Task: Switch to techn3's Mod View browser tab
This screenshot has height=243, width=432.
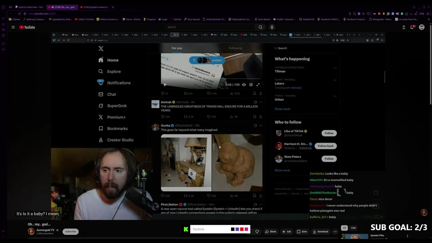Action: pyautogui.click(x=29, y=7)
